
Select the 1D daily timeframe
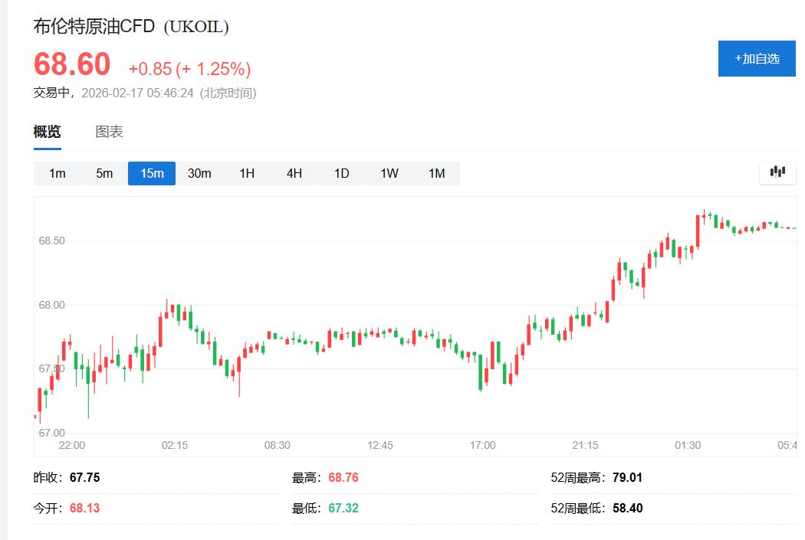pyautogui.click(x=341, y=173)
